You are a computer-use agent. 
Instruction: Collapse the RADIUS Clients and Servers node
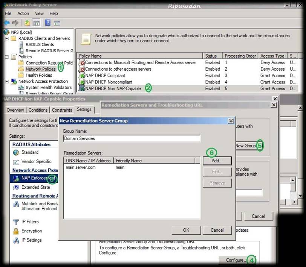click(6, 38)
